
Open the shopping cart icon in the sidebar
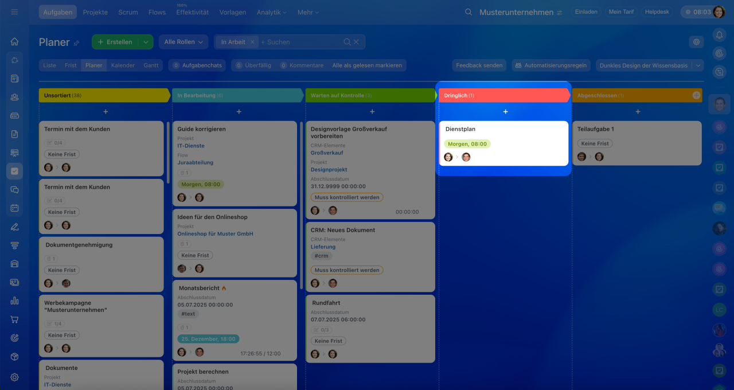point(14,319)
